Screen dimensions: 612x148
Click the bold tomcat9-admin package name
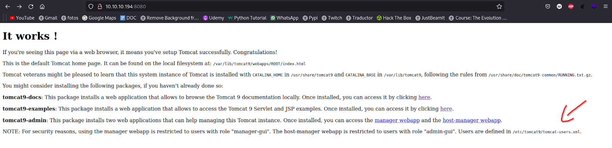tap(24, 120)
